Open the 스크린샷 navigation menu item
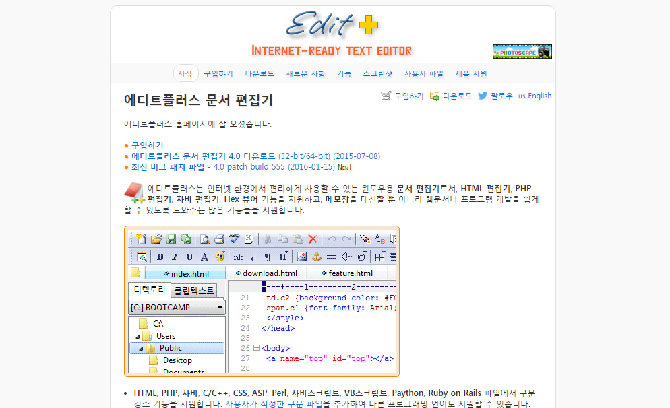Screen dimensions: 670x408 (x=378, y=73)
